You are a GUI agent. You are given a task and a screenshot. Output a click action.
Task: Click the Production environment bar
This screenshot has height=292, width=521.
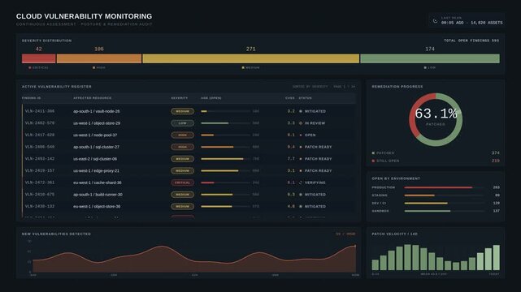pyautogui.click(x=444, y=187)
